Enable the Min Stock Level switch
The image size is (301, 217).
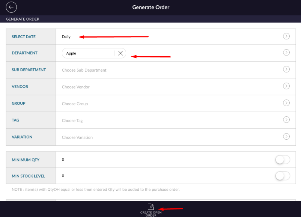[282, 176]
